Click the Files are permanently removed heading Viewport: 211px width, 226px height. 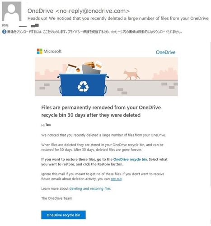coord(101,111)
